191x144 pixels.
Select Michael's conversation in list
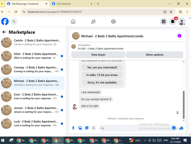[x=32, y=83]
